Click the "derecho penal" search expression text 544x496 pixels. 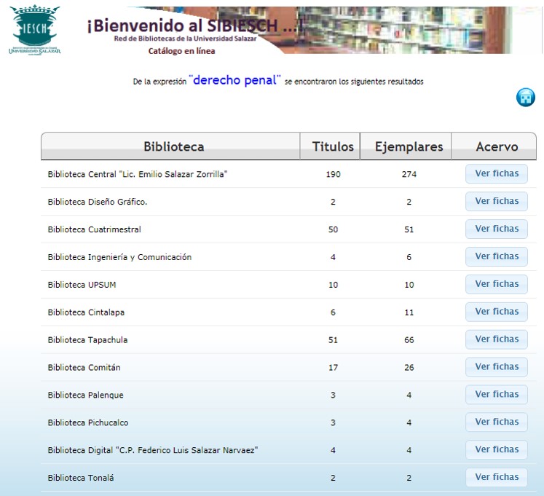(234, 81)
